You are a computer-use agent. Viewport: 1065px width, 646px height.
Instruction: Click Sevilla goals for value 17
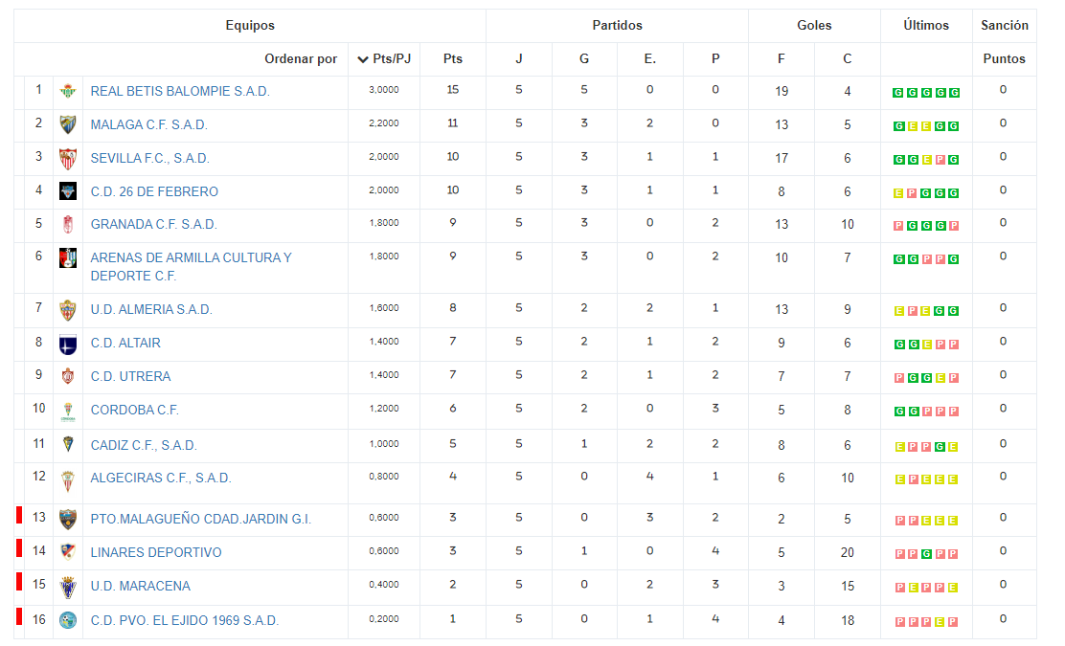pos(782,158)
